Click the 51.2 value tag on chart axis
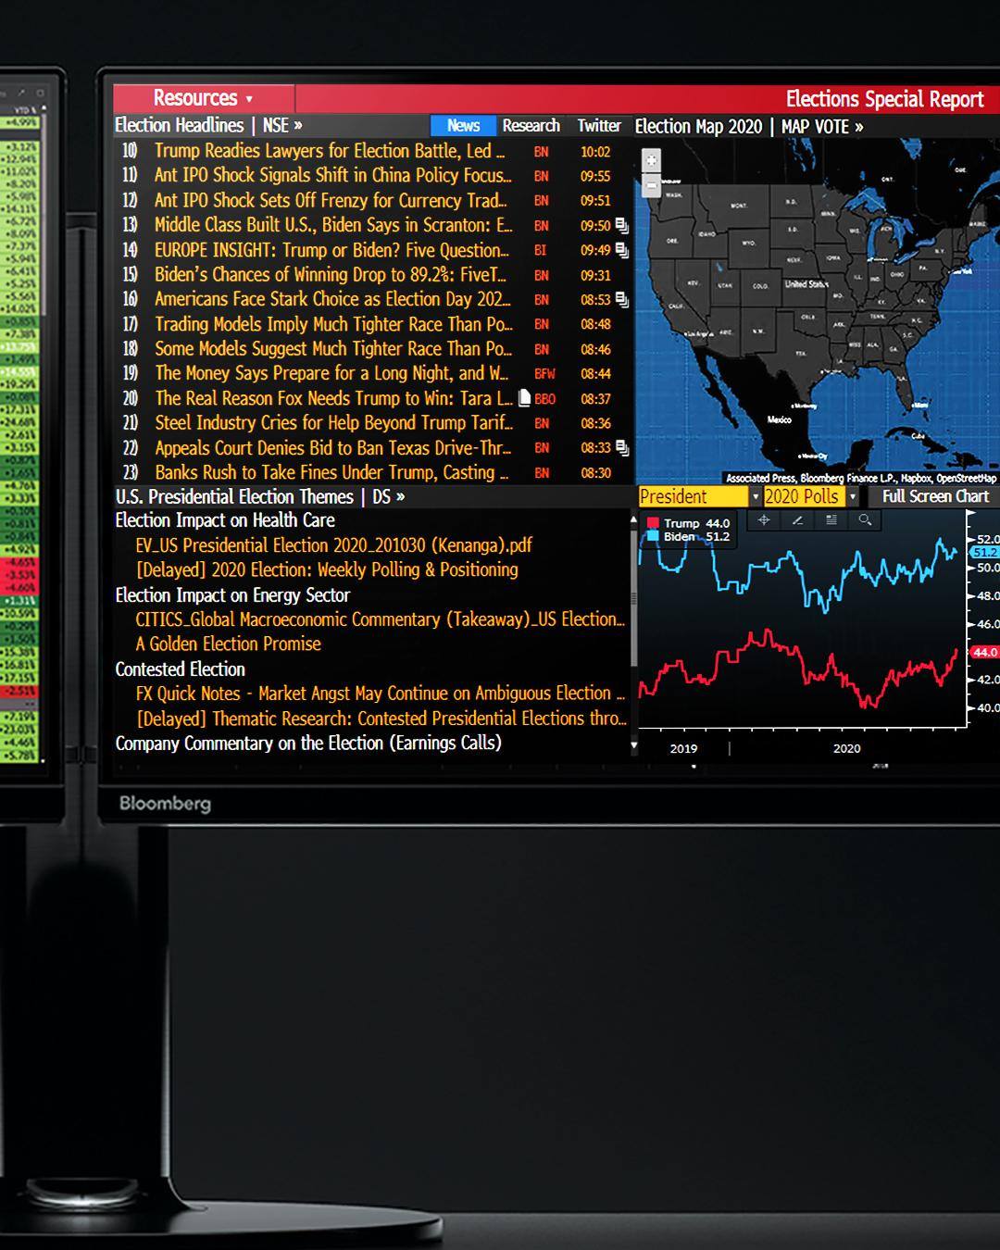Image resolution: width=1000 pixels, height=1250 pixels. (985, 552)
